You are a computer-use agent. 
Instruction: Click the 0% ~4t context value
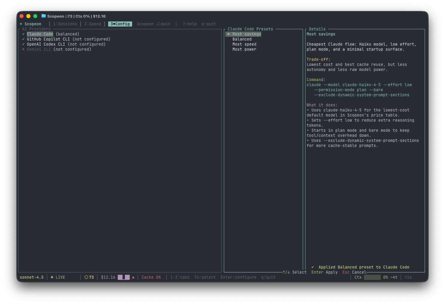[390, 277]
